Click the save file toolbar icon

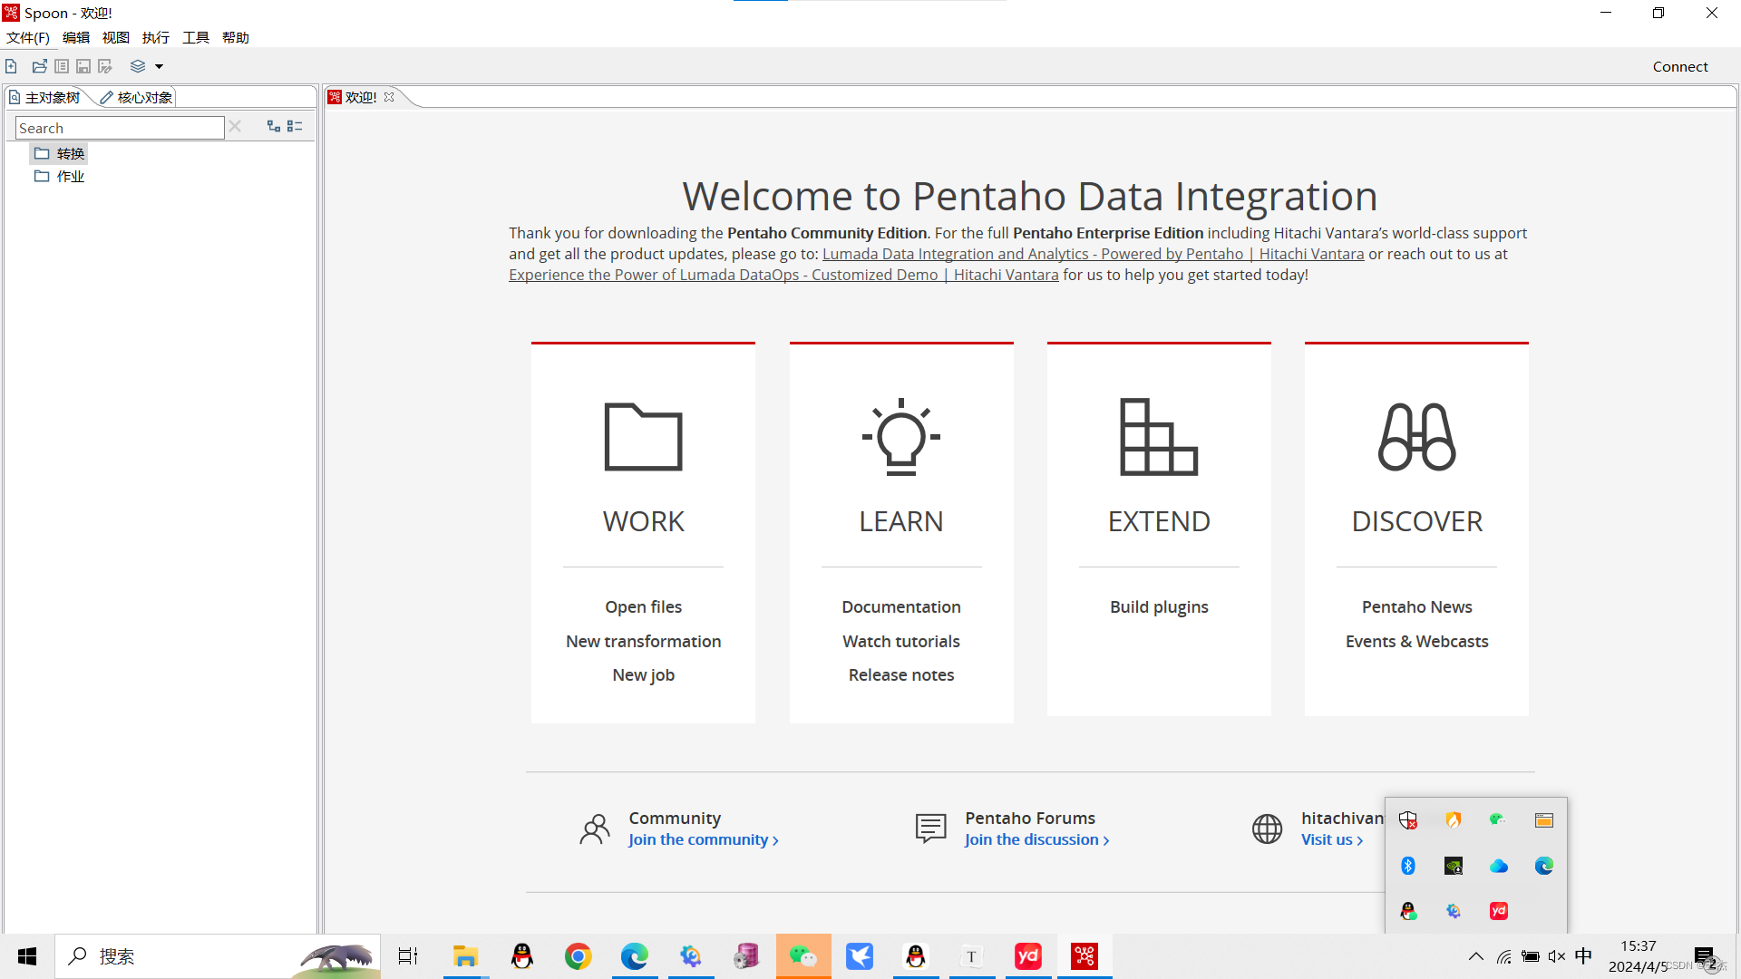83,66
